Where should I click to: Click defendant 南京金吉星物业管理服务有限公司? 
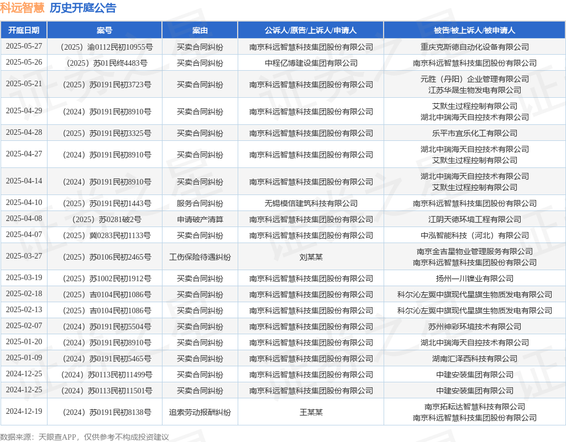click(475, 251)
